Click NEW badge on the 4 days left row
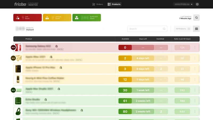The image size is (213, 120). (13, 58)
